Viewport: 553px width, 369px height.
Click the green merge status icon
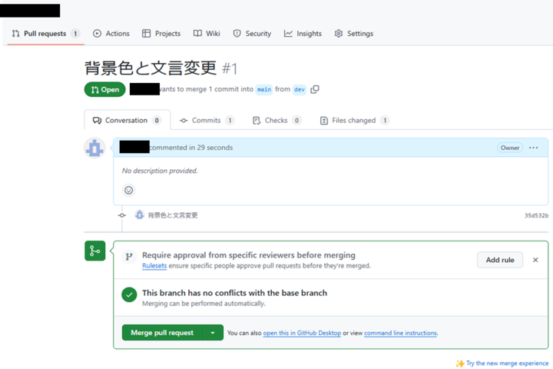[x=95, y=251]
